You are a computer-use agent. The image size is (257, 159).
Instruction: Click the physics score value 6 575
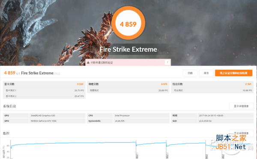point(164,84)
